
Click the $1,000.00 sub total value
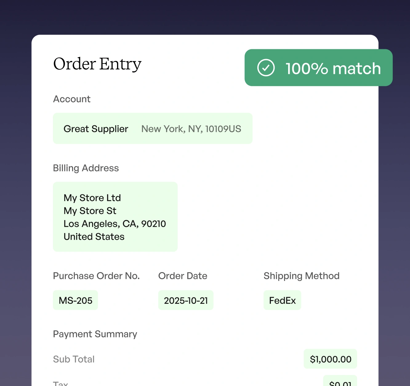click(x=330, y=359)
